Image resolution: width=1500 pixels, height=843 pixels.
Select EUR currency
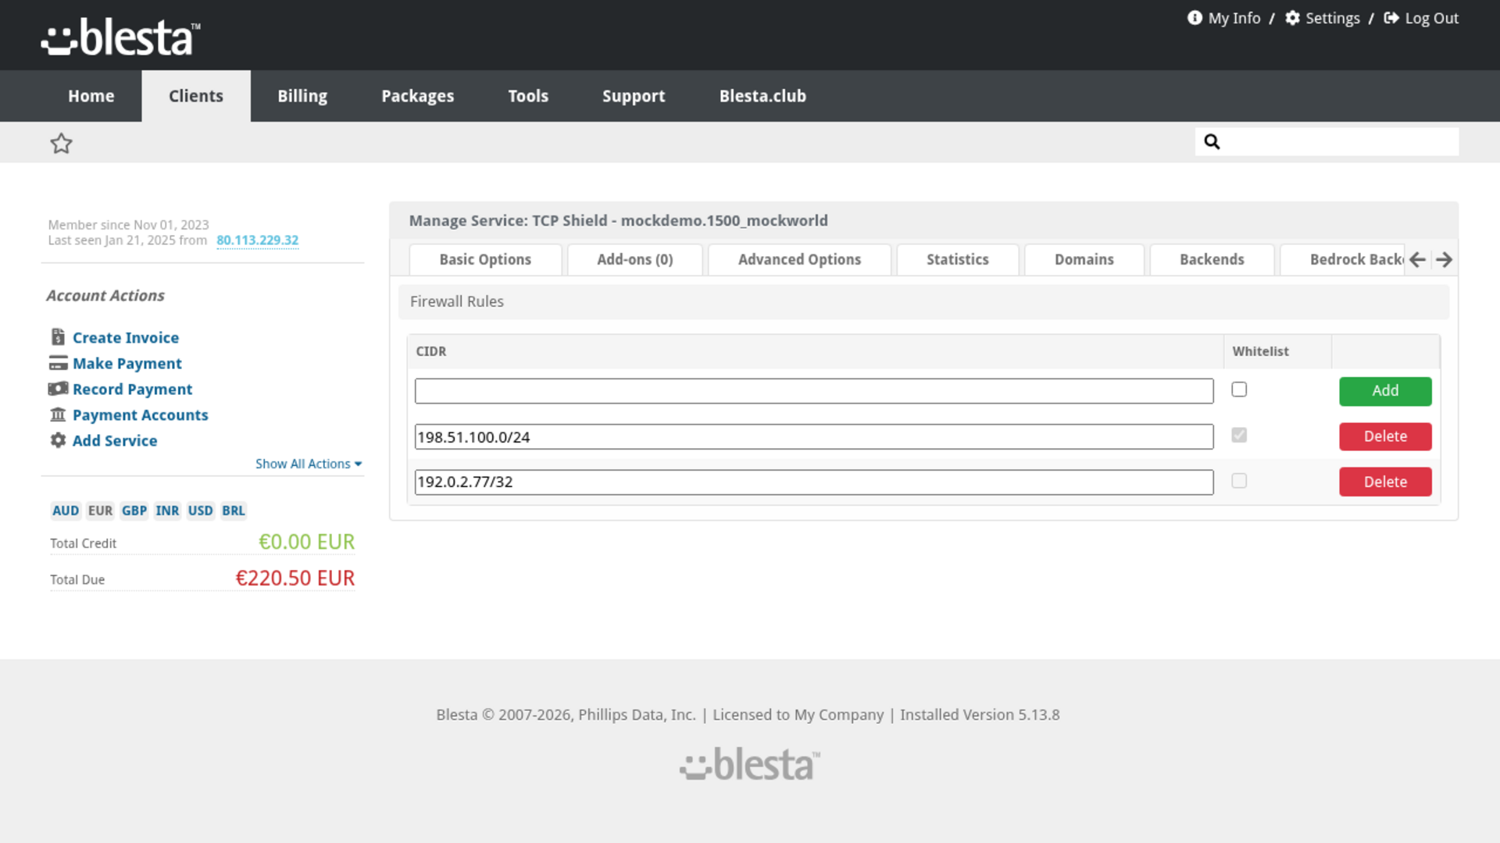click(x=100, y=510)
